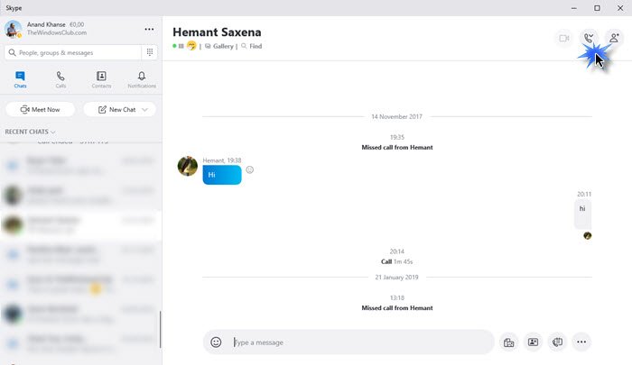Click the add files icon
Screen dimensions: 632x365
point(508,342)
